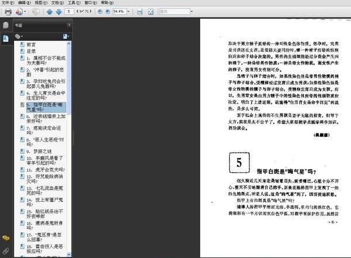This screenshot has width=351, height=258.
Task: Open the 窗口 menu
Action: [x=91, y=3]
